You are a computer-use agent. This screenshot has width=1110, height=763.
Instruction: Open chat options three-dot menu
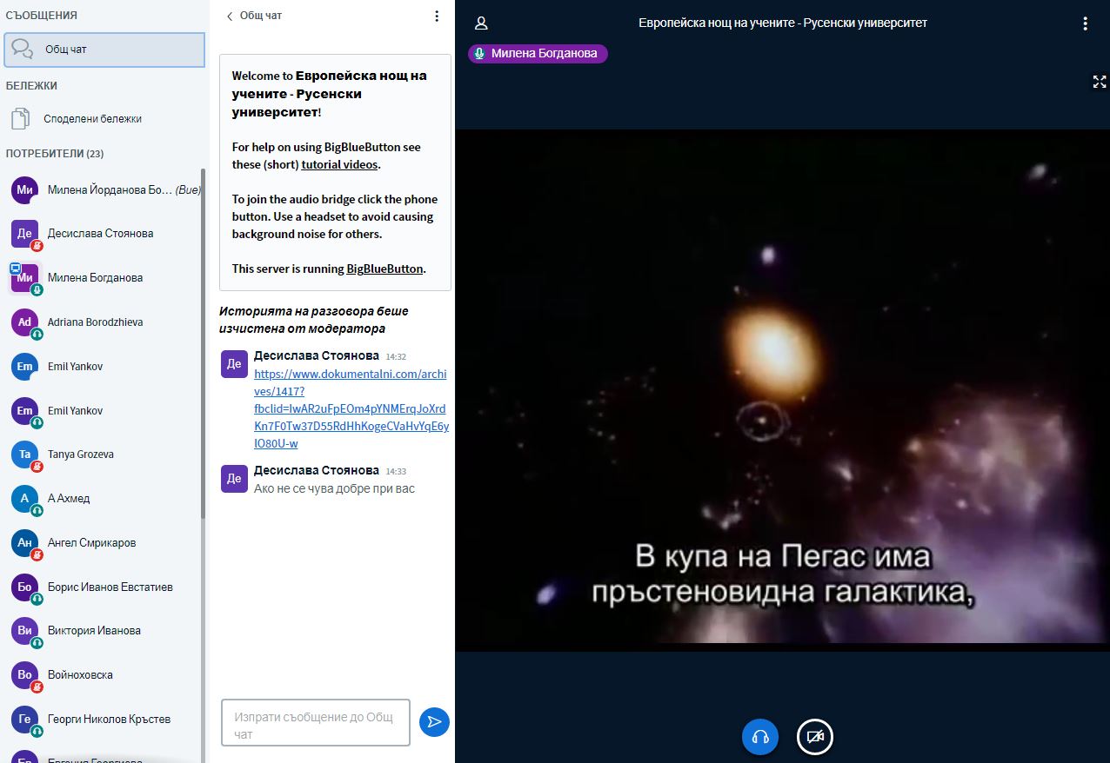click(x=437, y=16)
